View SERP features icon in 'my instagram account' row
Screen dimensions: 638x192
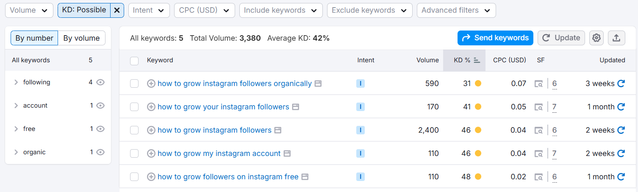(x=538, y=153)
